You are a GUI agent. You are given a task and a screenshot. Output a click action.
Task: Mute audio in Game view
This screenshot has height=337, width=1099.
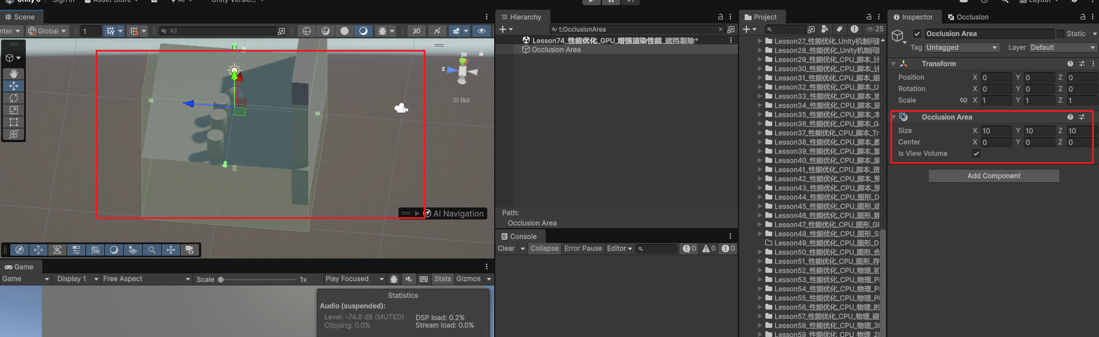pyautogui.click(x=409, y=279)
